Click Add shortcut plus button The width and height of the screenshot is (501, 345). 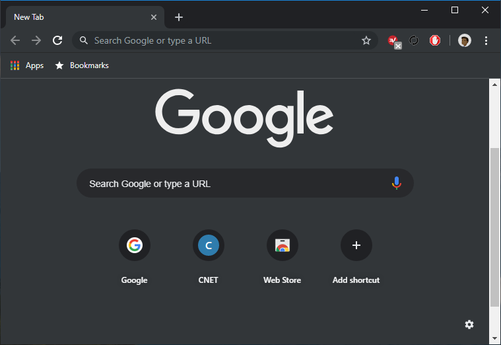click(356, 245)
